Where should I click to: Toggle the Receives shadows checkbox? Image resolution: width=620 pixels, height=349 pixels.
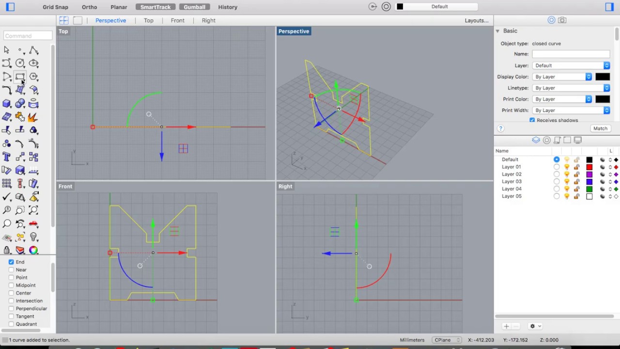[x=532, y=120]
